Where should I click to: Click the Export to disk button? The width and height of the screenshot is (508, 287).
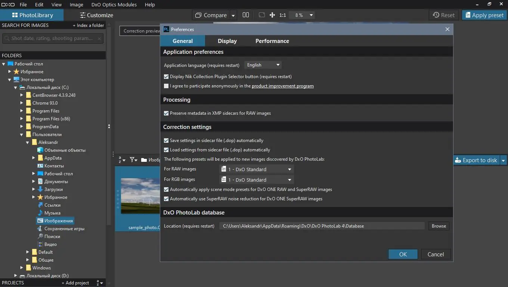click(x=476, y=160)
